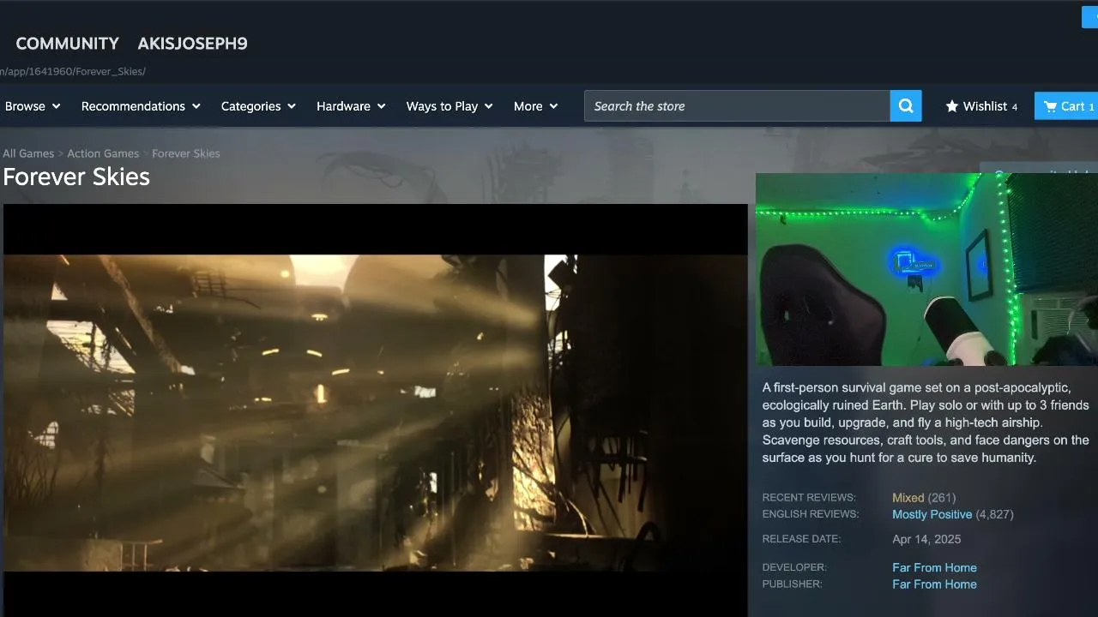The height and width of the screenshot is (617, 1098).
Task: Click the large Forever Skies page title
Action: pos(76,177)
